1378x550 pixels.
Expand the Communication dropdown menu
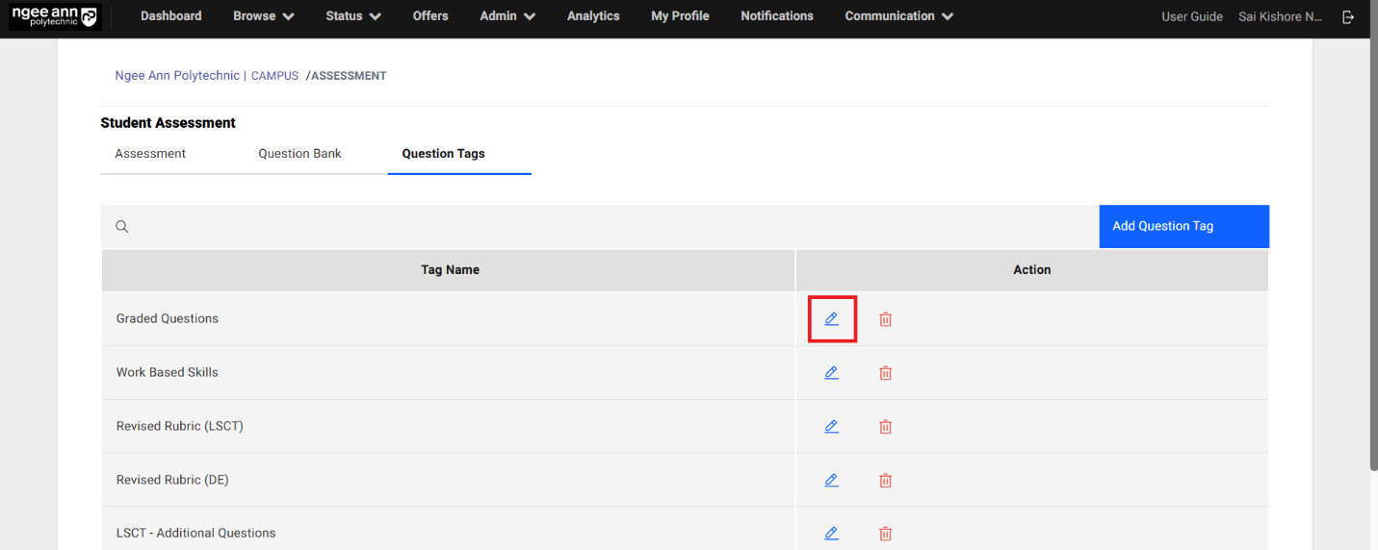pyautogui.click(x=898, y=16)
